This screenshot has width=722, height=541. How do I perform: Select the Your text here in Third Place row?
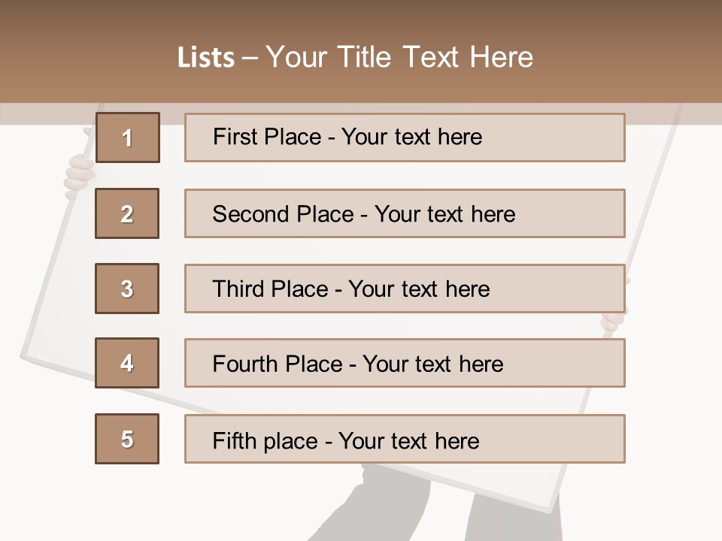pos(419,289)
